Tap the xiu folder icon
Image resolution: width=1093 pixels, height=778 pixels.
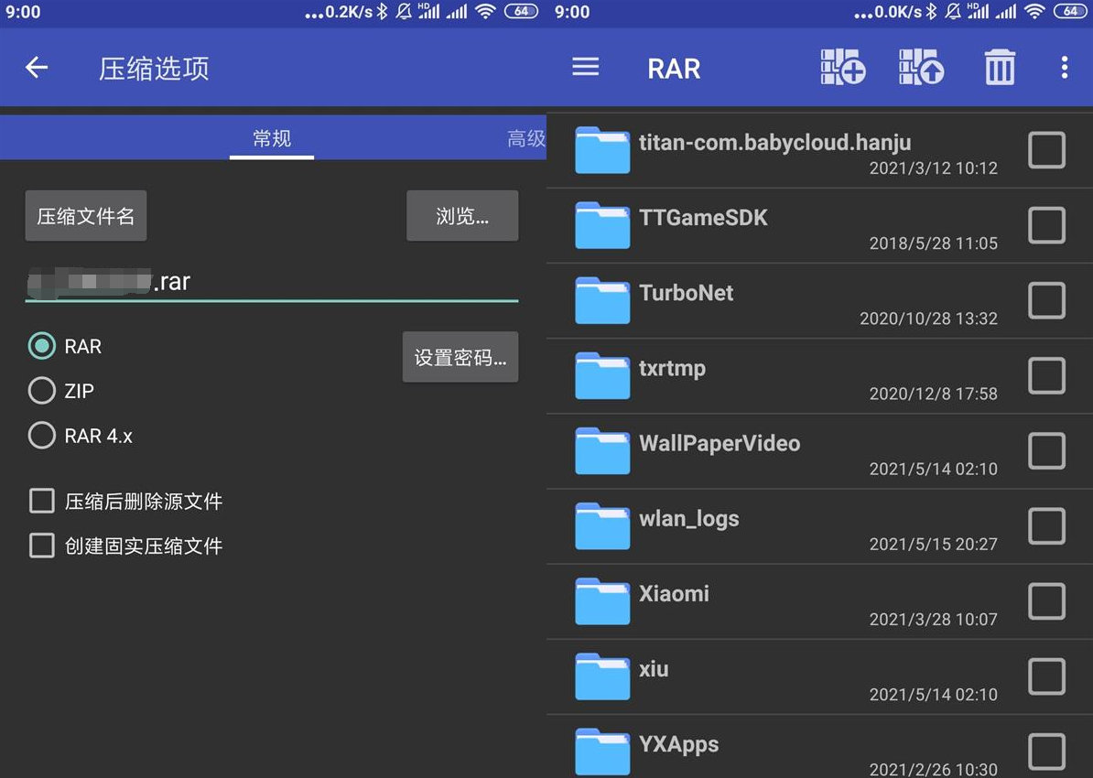tap(602, 677)
